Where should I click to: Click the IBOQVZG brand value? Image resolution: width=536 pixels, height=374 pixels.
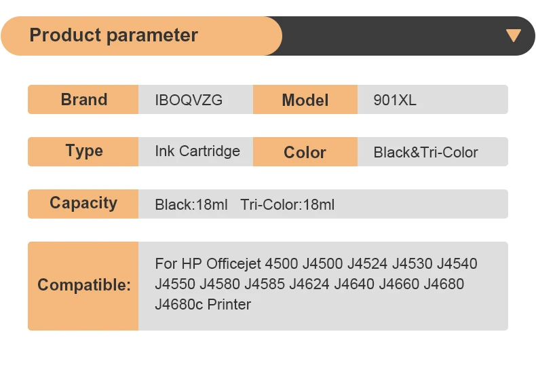point(189,100)
